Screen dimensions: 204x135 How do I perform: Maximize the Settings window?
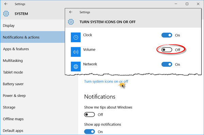pyautogui.click(x=187, y=4)
